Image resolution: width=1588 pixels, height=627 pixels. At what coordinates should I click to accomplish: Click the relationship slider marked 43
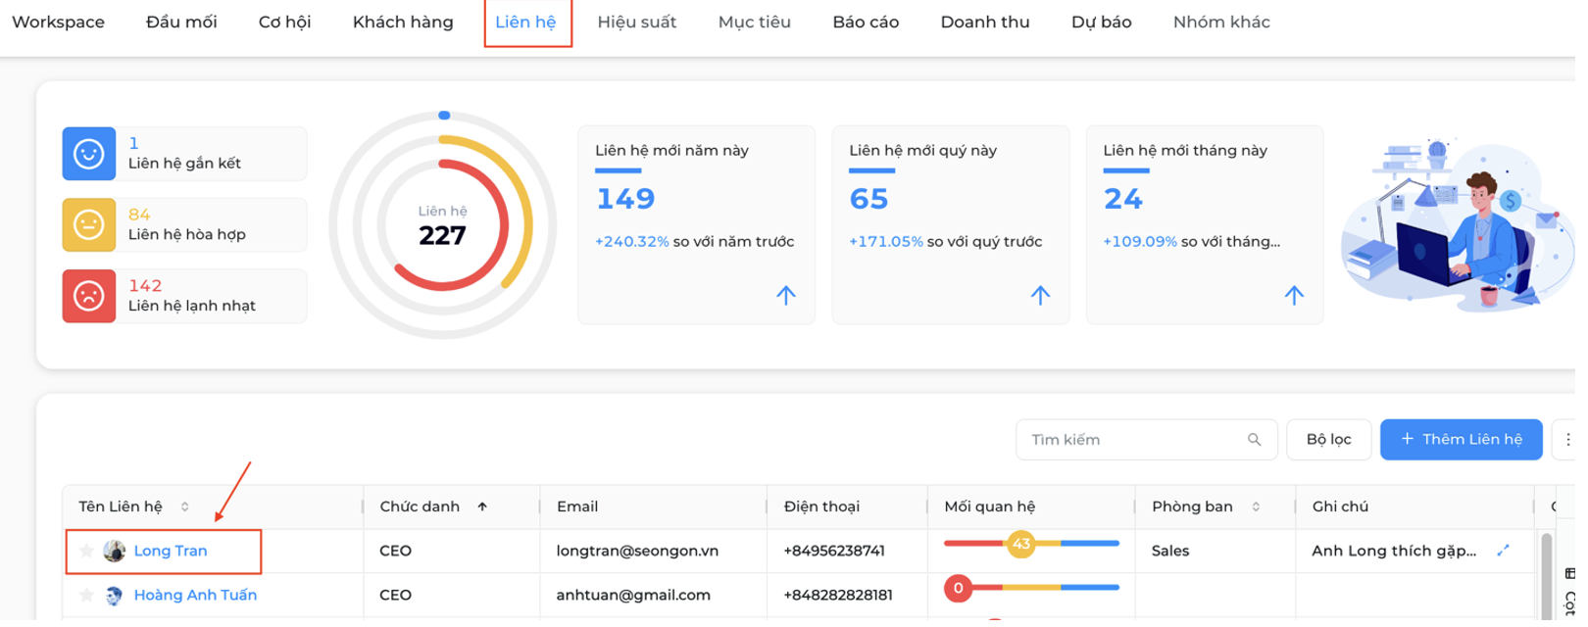coord(1031,544)
